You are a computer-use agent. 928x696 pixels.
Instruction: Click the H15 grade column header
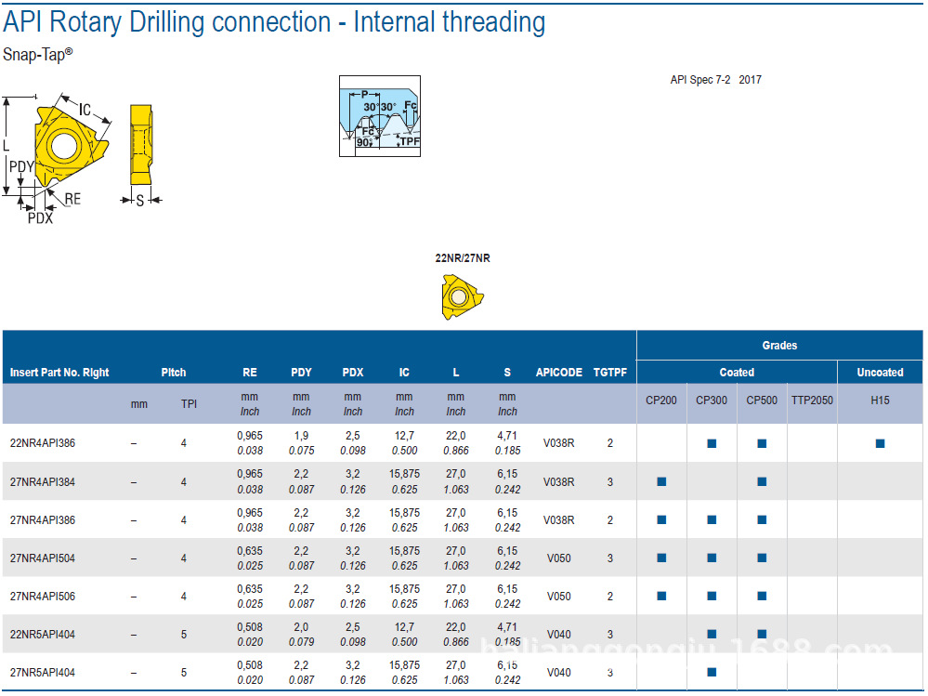point(880,401)
